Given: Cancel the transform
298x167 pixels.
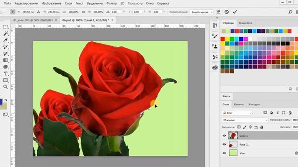Looking at the screenshot, I should pyautogui.click(x=227, y=12).
